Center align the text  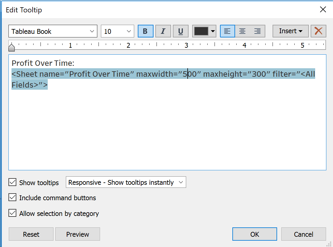242,31
